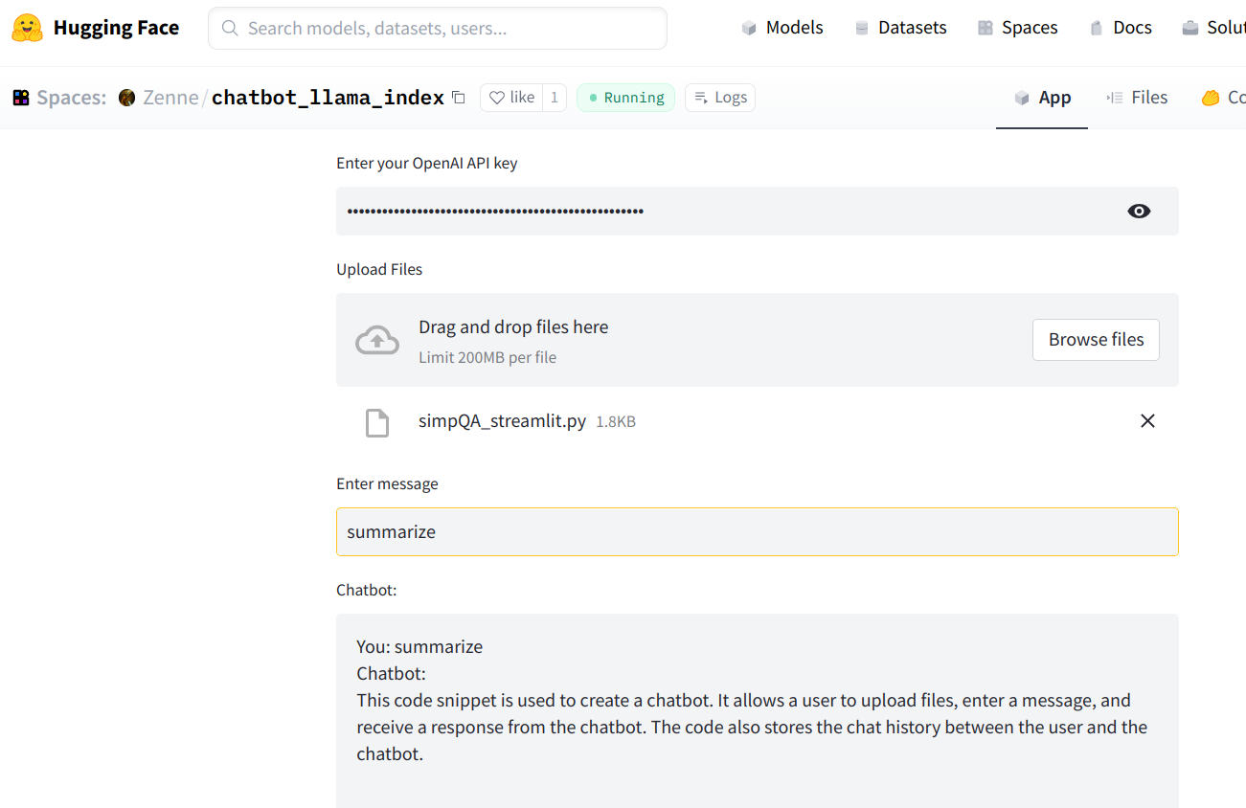This screenshot has height=808, width=1246.
Task: Click the Browse files button
Action: point(1096,340)
